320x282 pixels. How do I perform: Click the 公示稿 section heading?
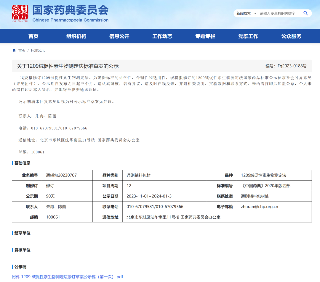tap(20, 267)
